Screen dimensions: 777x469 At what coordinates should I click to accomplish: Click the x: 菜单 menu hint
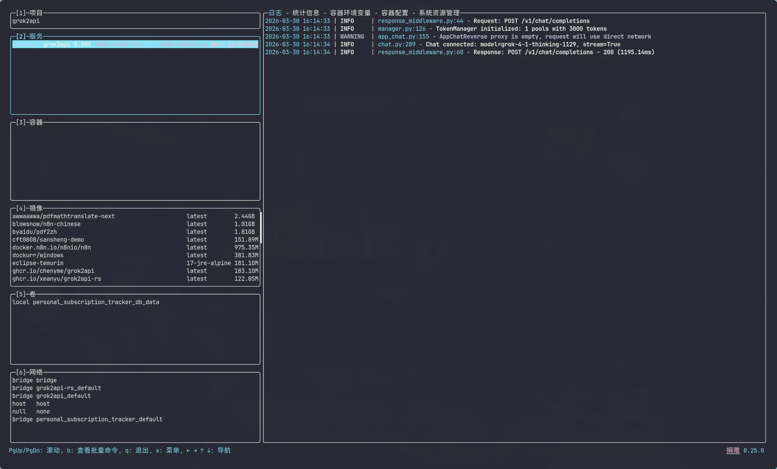(x=167, y=450)
